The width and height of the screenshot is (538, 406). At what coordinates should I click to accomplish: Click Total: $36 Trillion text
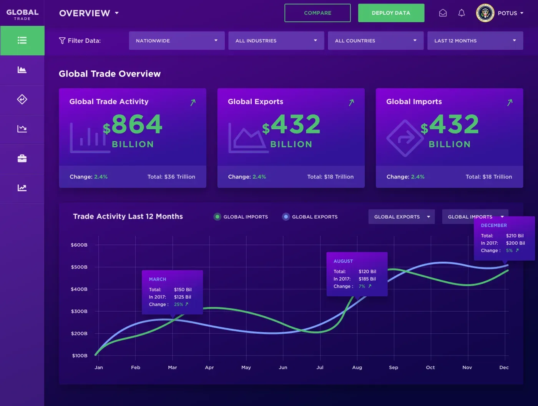tap(171, 177)
